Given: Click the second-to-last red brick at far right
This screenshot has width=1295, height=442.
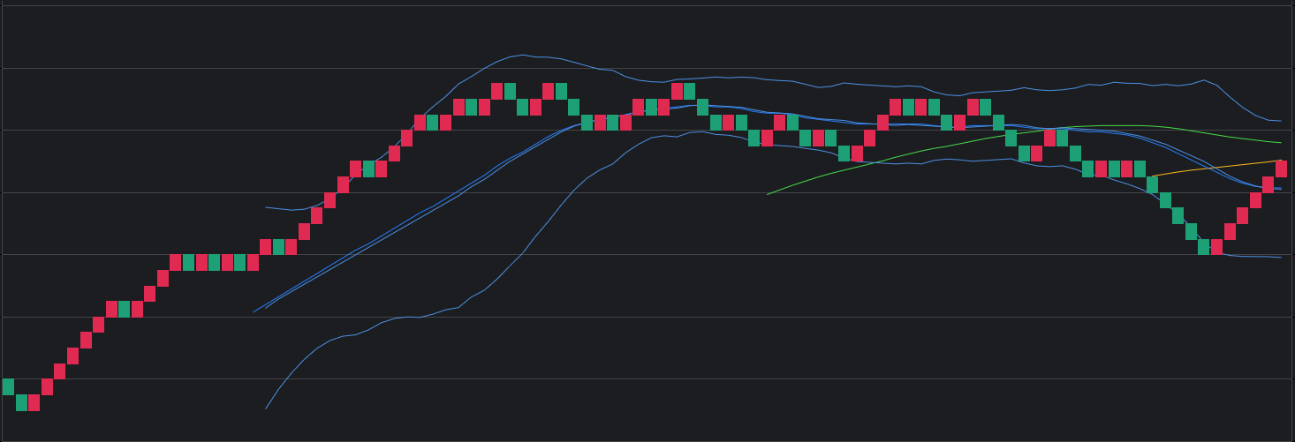Looking at the screenshot, I should 1268,184.
